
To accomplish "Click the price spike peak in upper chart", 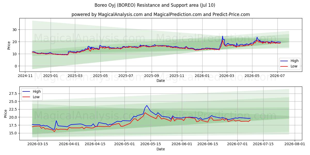I will click(222, 36).
